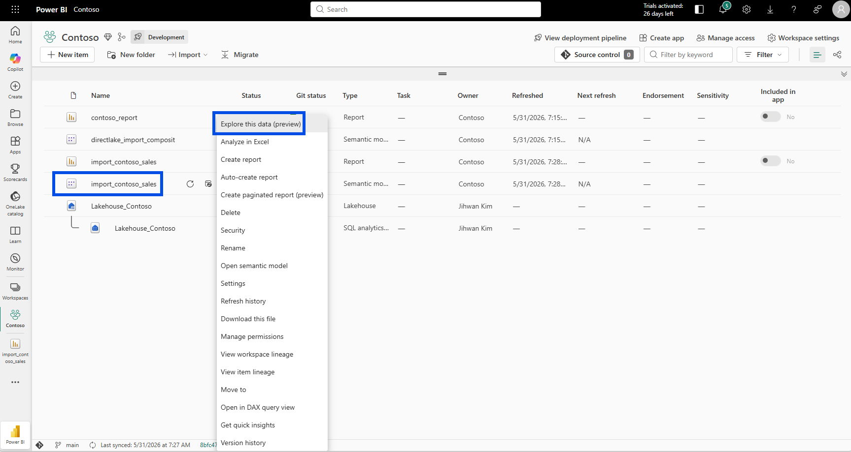Choose Download this file
The height and width of the screenshot is (452, 851).
point(248,319)
